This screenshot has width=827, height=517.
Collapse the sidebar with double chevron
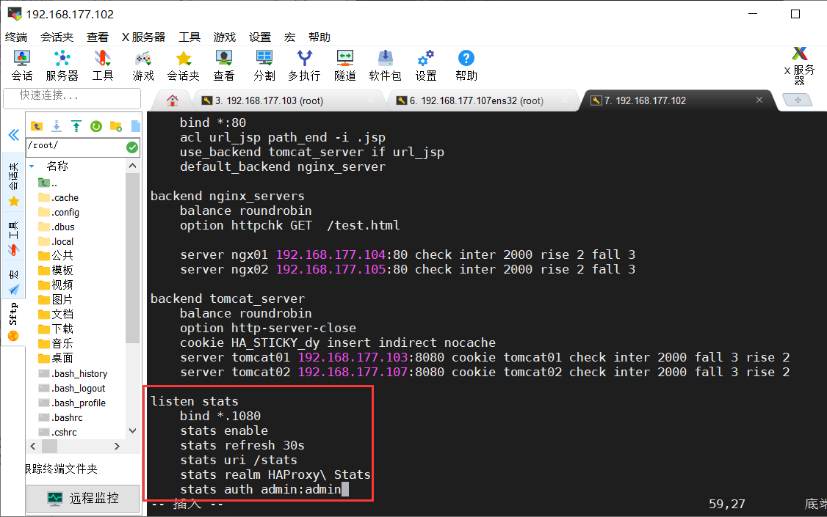[14, 135]
